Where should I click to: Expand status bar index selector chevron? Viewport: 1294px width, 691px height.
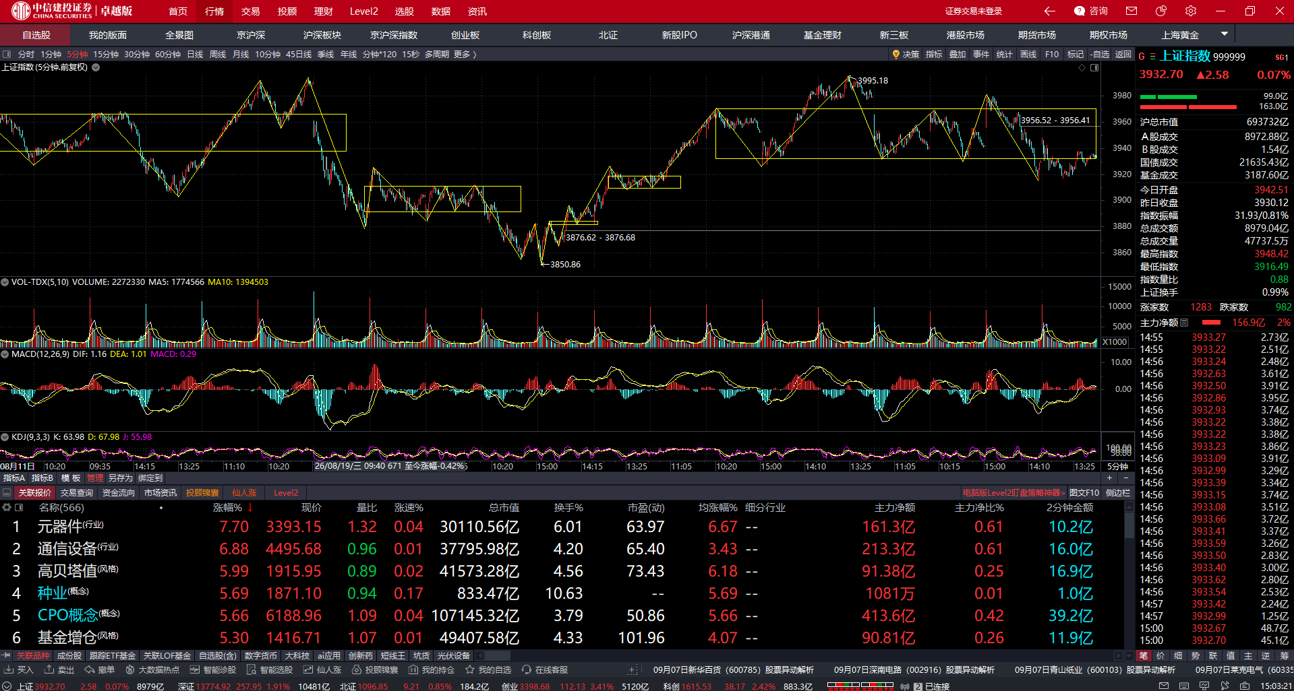coord(7,686)
